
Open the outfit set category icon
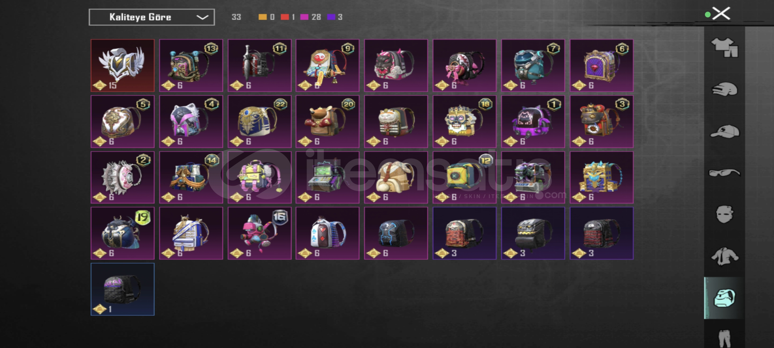(x=725, y=47)
